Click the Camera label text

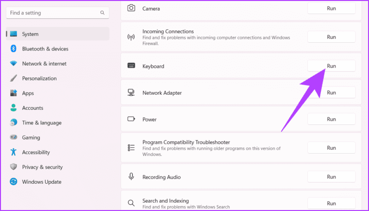151,8
